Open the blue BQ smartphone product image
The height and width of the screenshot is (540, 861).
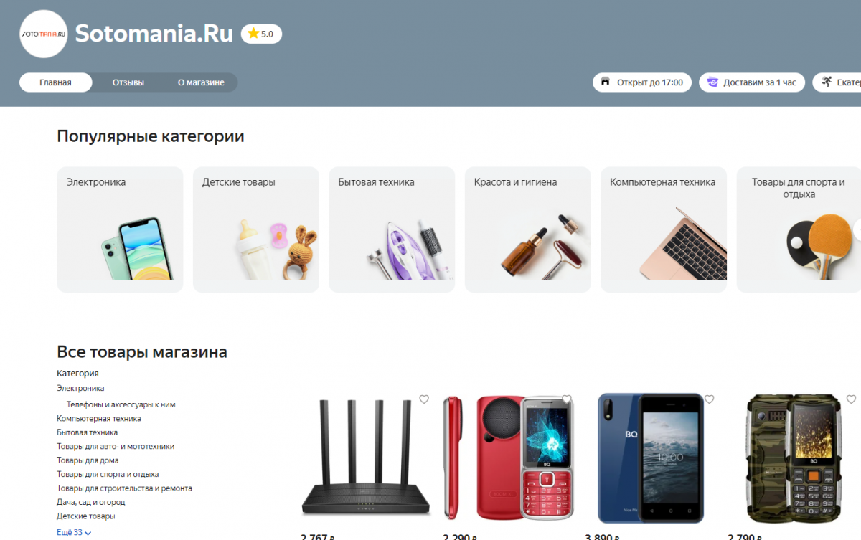pyautogui.click(x=651, y=458)
